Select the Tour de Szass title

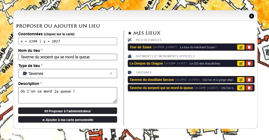(x=140, y=47)
